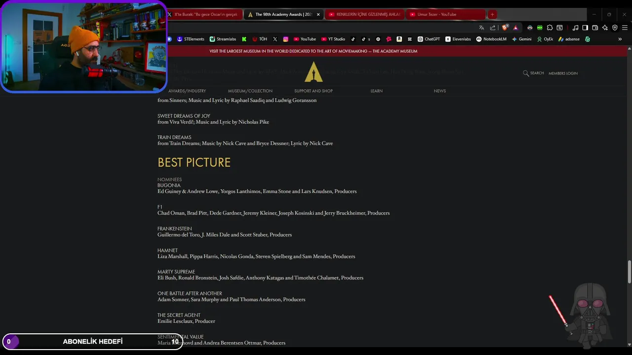
Task: Click the HAMNET nominee title
Action: (167, 250)
